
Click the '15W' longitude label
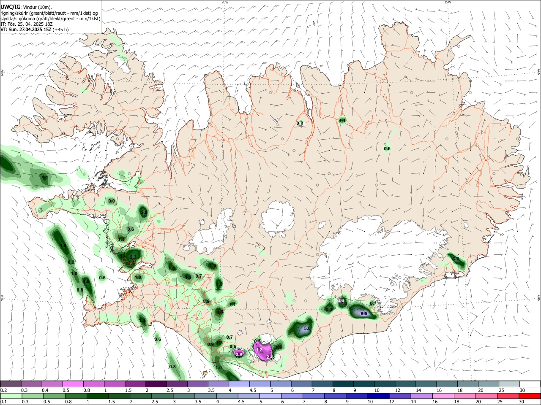(448, 2)
